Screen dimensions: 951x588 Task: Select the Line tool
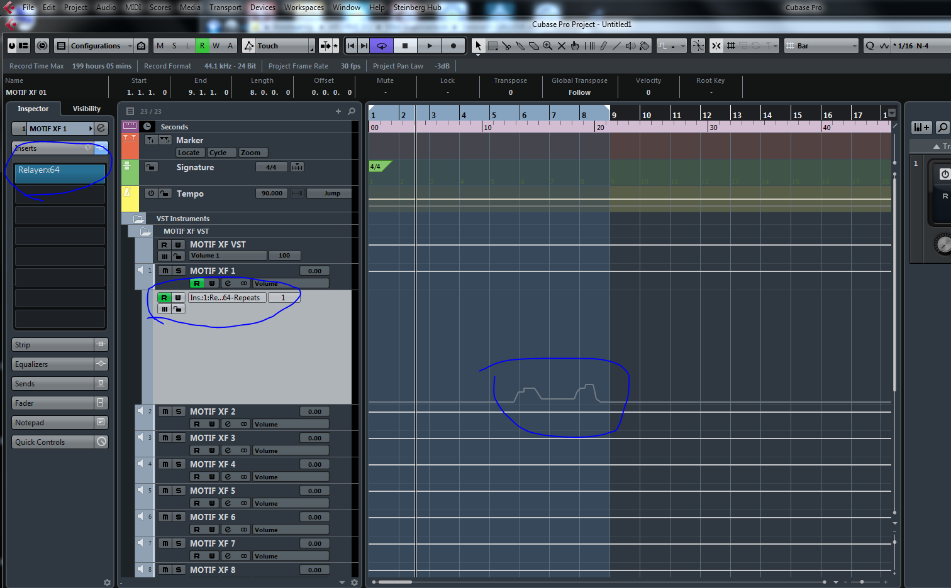coord(617,46)
